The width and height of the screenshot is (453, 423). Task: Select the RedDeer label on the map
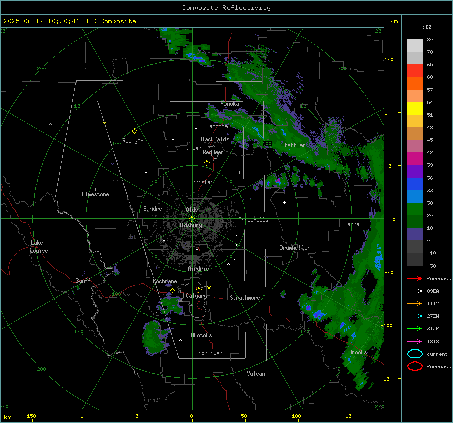(213, 152)
